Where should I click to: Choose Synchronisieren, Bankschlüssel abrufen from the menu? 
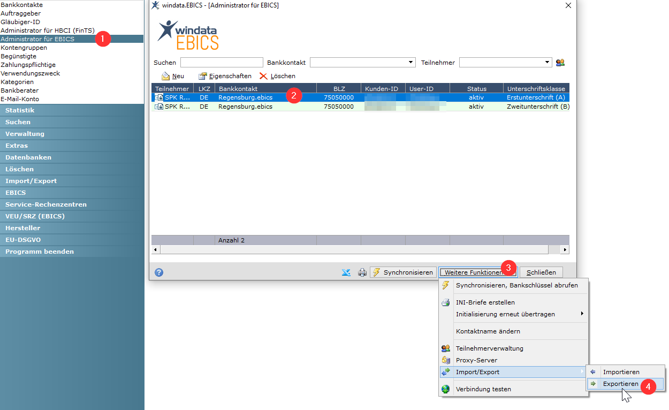513,285
